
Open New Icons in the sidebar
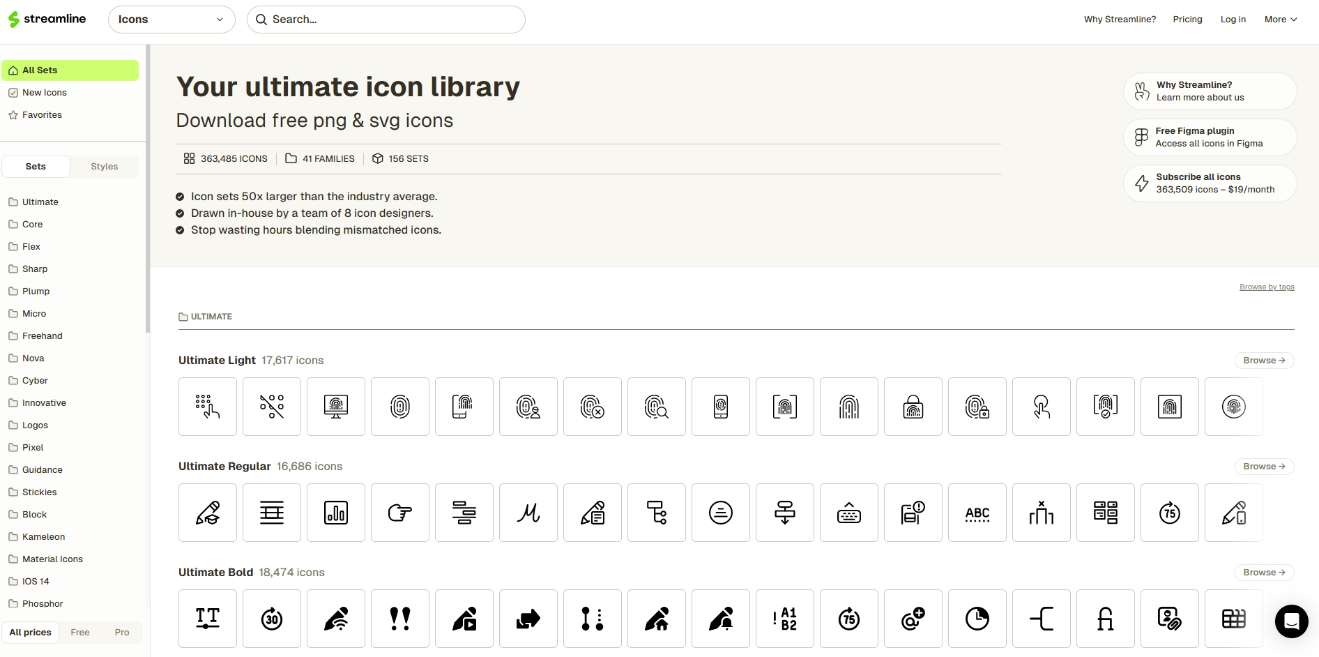(x=45, y=92)
